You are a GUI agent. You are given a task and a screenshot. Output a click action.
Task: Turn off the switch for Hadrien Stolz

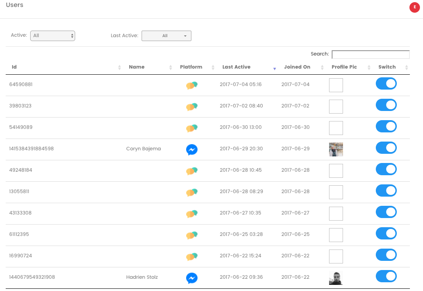point(386,276)
